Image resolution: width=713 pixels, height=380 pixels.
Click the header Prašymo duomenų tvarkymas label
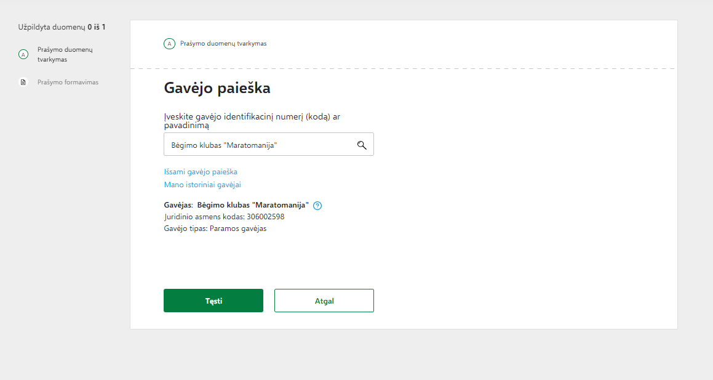click(223, 44)
